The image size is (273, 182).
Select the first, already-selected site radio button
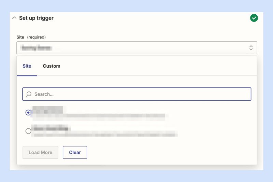point(28,112)
